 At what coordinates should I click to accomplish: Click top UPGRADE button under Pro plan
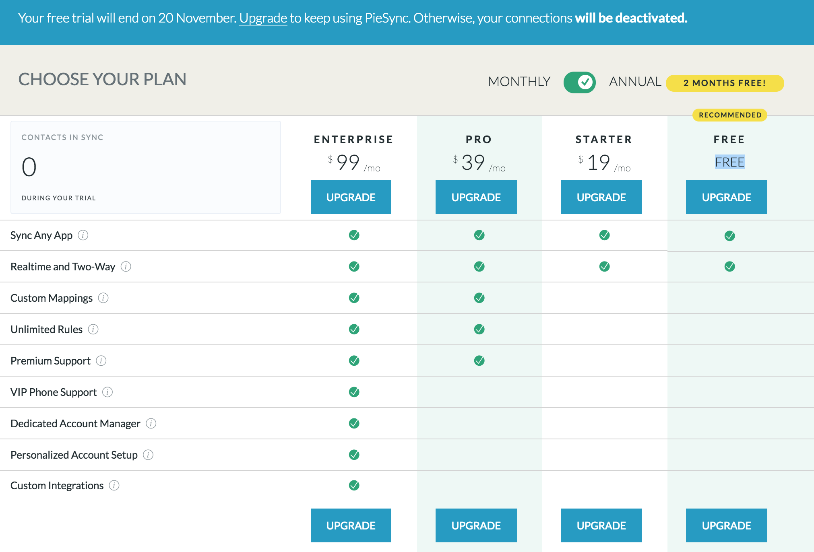click(x=476, y=197)
